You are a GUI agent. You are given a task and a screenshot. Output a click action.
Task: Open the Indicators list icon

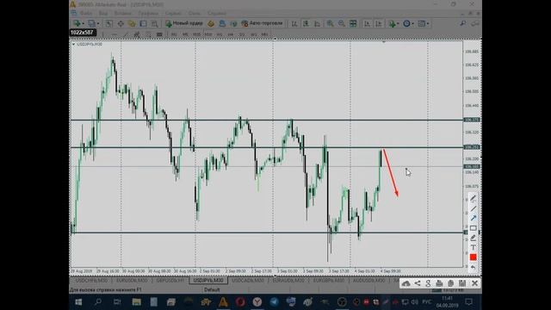[392, 23]
